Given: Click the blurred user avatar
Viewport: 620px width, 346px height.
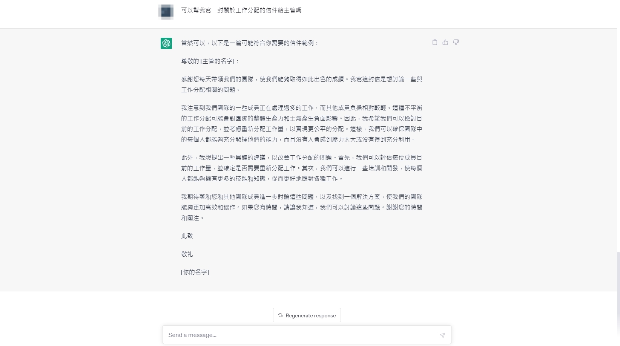Looking at the screenshot, I should [x=166, y=12].
